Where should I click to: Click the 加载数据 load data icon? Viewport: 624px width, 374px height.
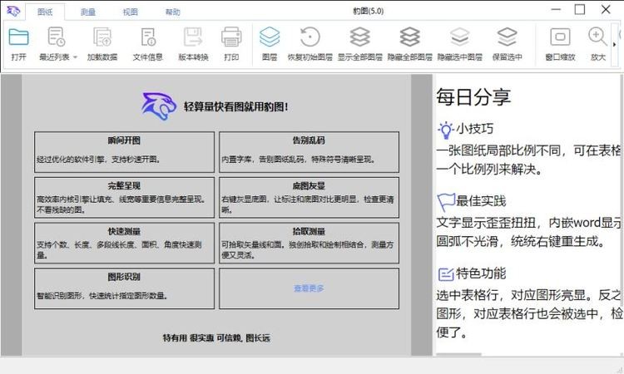[x=102, y=37]
